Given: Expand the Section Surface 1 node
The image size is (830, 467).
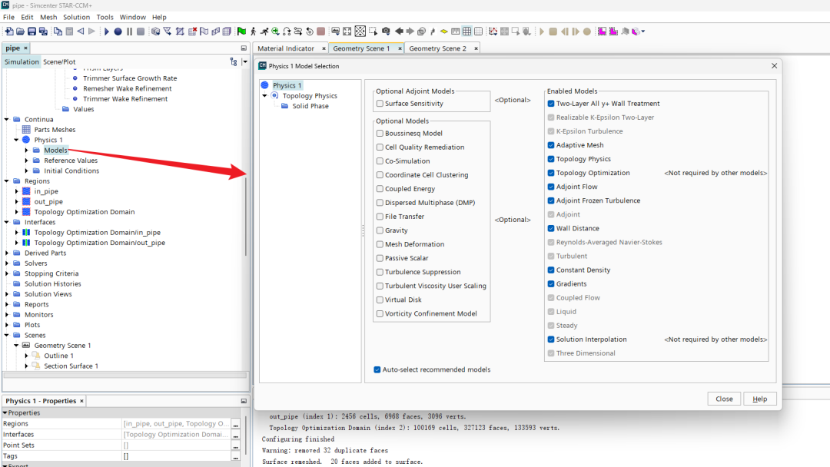Looking at the screenshot, I should (26, 366).
